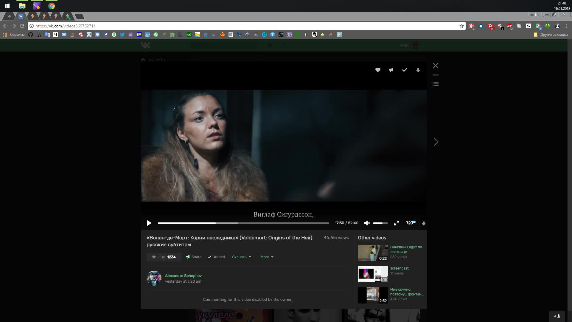This screenshot has height=322, width=572.
Task: Open the php bookmark
Action: click(x=289, y=35)
